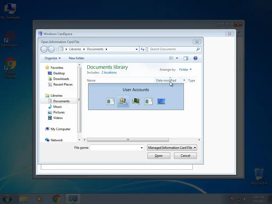Open the Recycle Bin desktop icon
This screenshot has height=204, width=272.
click(x=259, y=176)
